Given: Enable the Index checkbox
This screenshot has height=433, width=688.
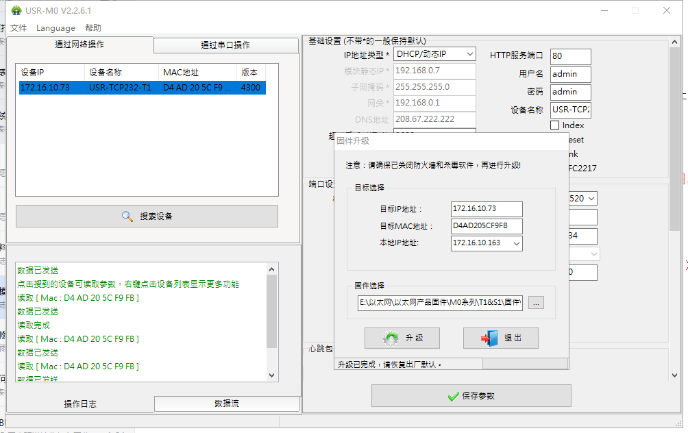Looking at the screenshot, I should tap(555, 125).
